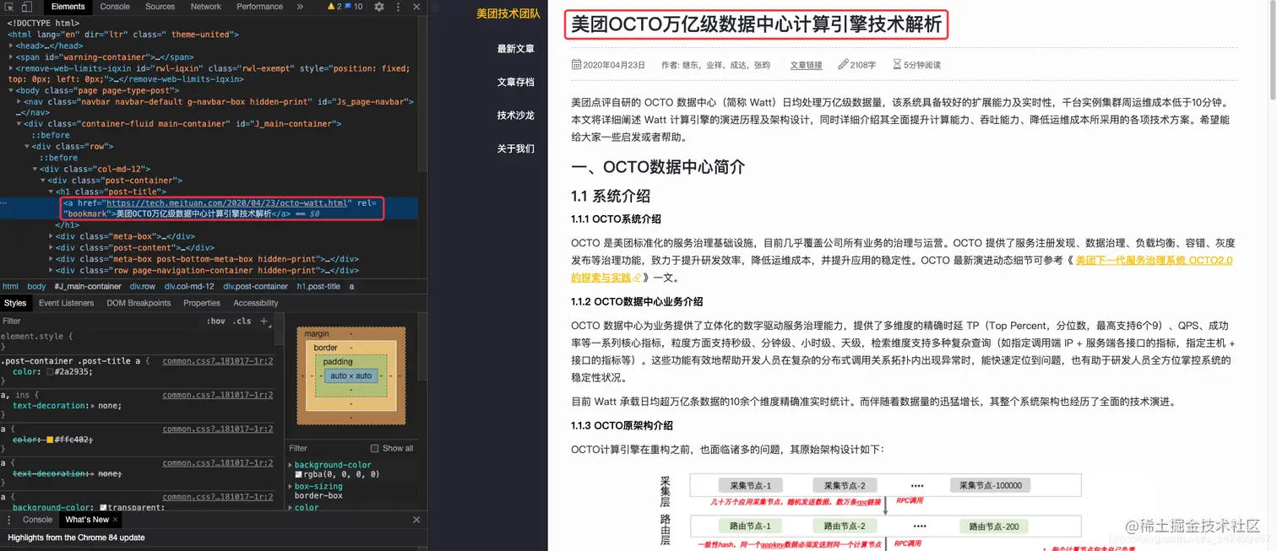The width and height of the screenshot is (1277, 551).
Task: Open DevTools settings gear
Action: (378, 7)
